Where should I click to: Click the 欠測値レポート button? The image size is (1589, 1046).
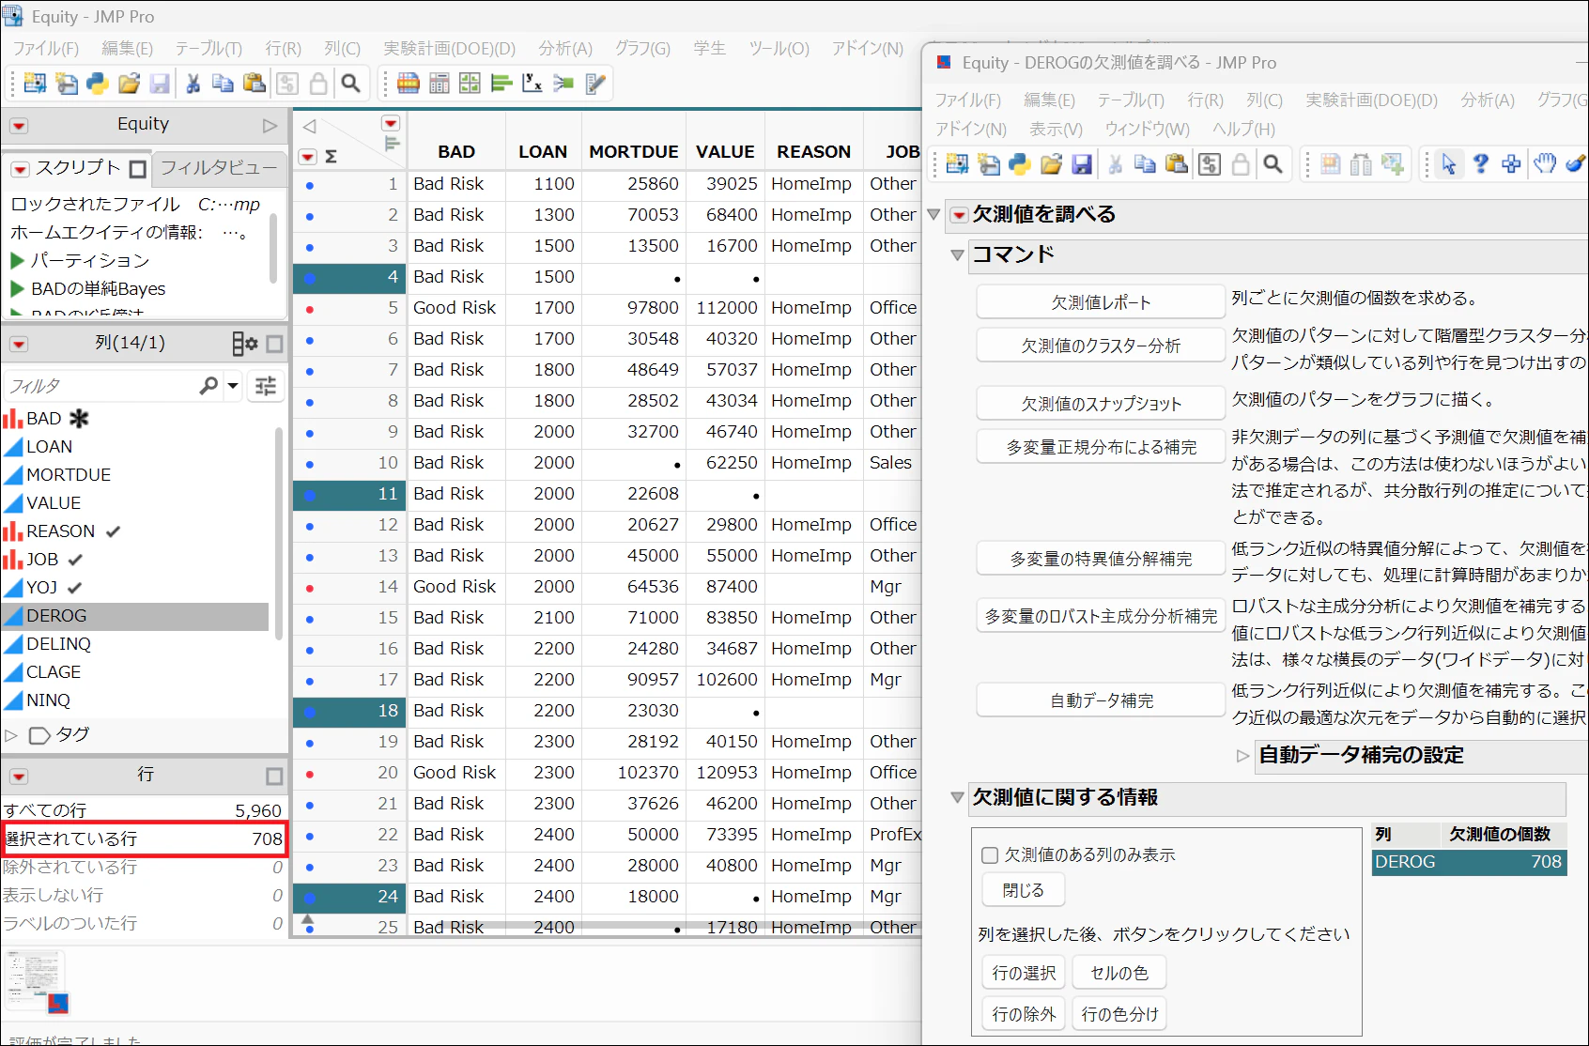pyautogui.click(x=1101, y=302)
